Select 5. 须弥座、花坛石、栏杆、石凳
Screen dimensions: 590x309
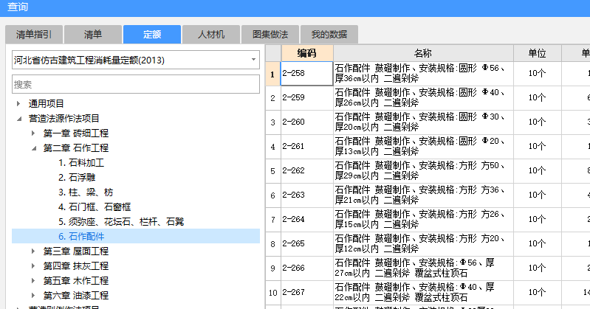pos(121,222)
